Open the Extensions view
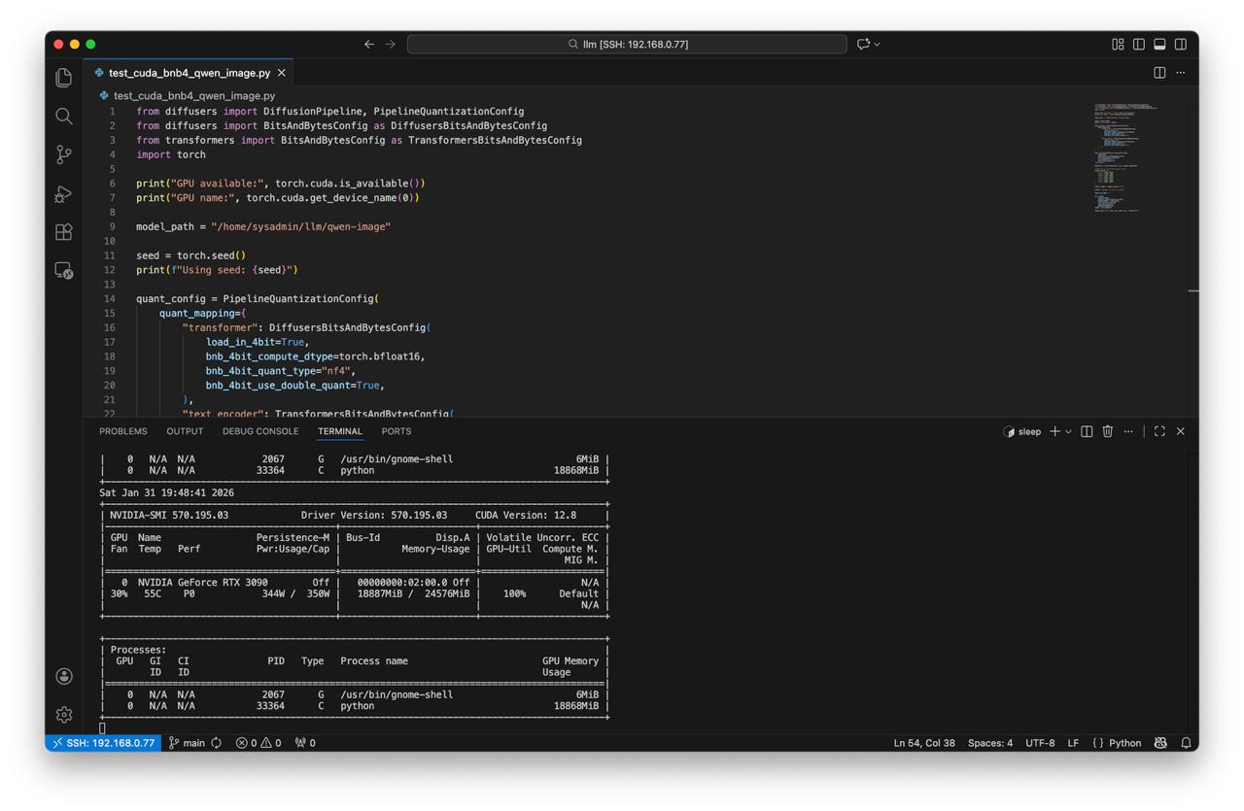Screen dimensions: 1244x811 pos(64,232)
